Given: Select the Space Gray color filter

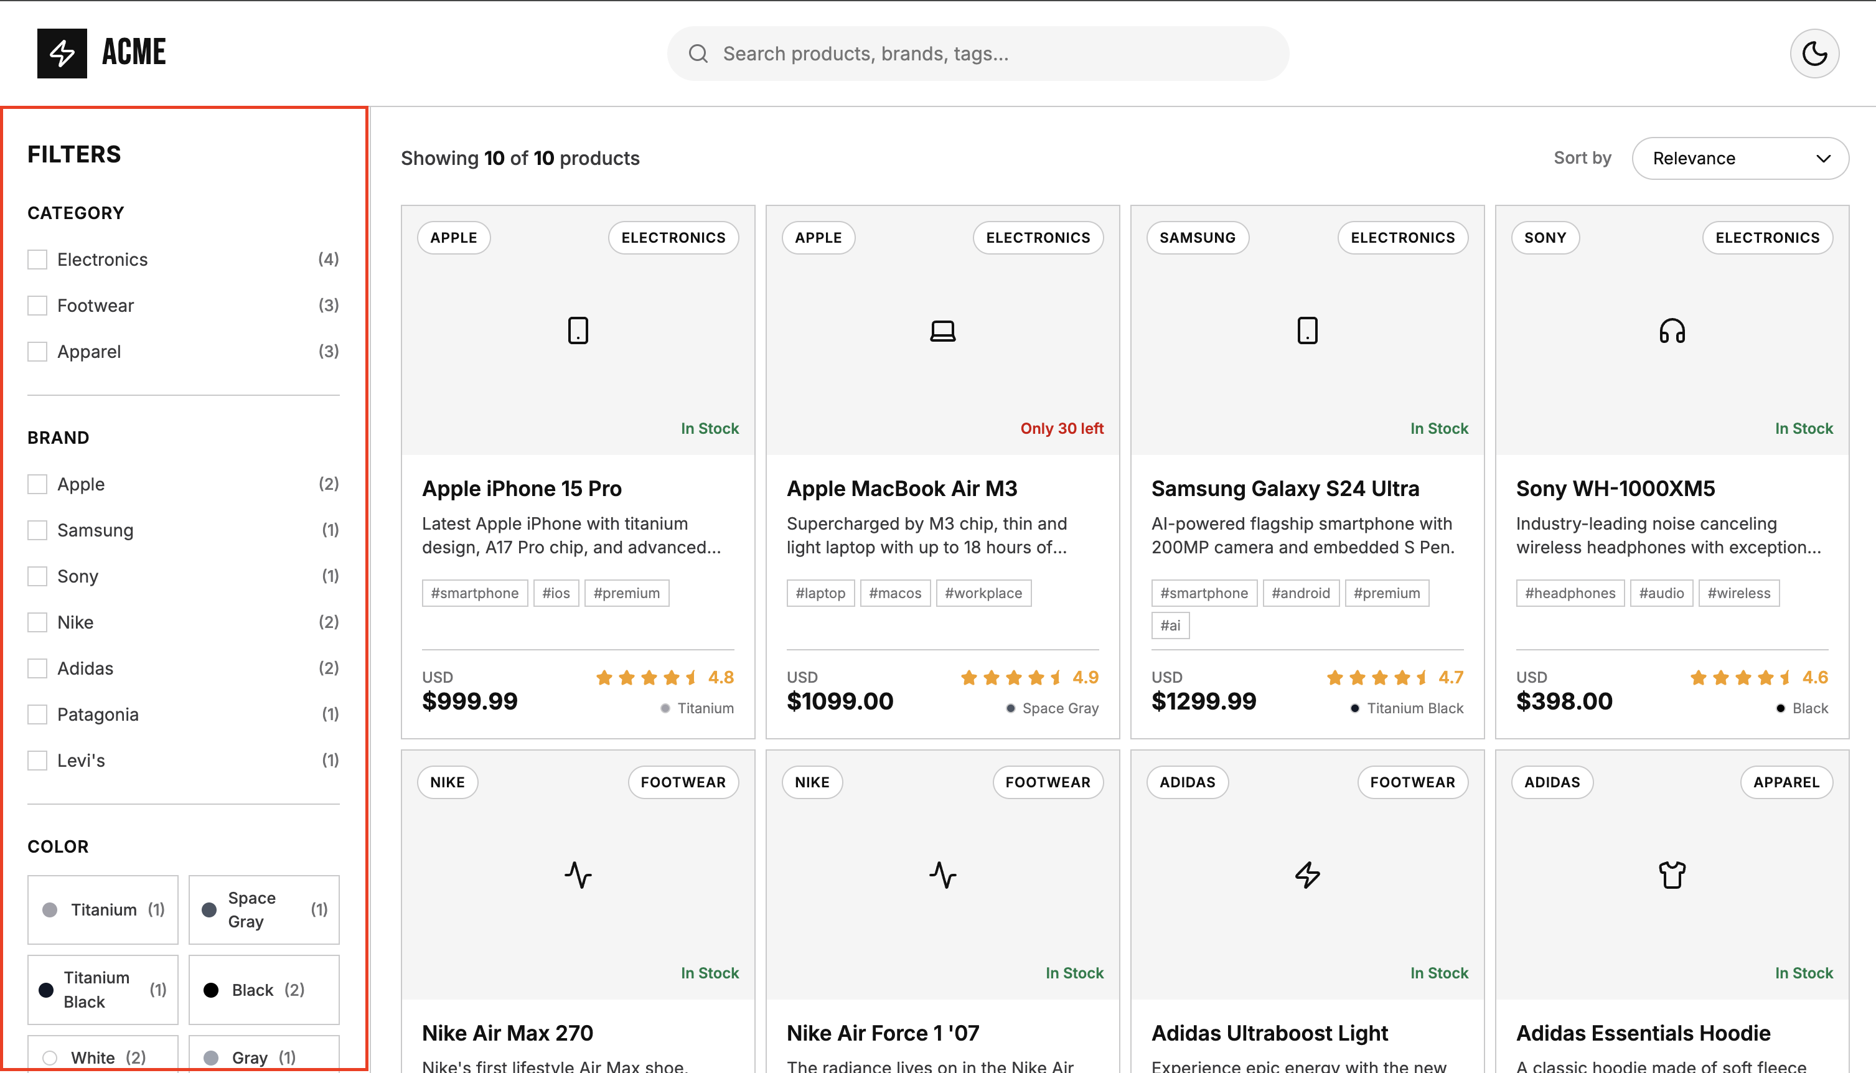Looking at the screenshot, I should click(x=264, y=909).
